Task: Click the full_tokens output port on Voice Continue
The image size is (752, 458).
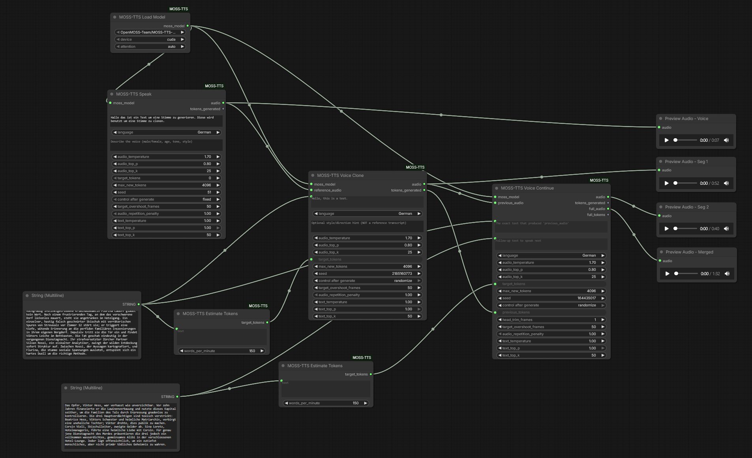Action: 608,215
